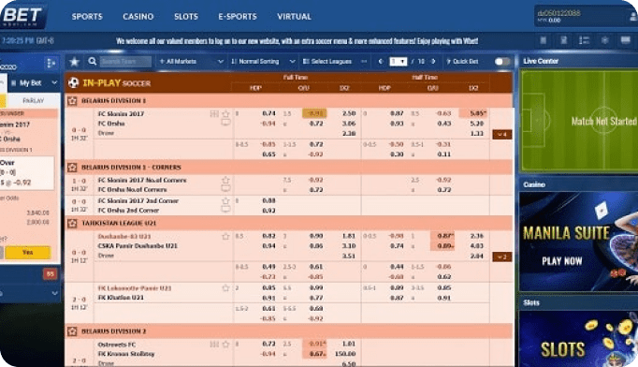Collapse the left sidebar with the panel icon
This screenshot has height=367, width=638.
(x=51, y=63)
